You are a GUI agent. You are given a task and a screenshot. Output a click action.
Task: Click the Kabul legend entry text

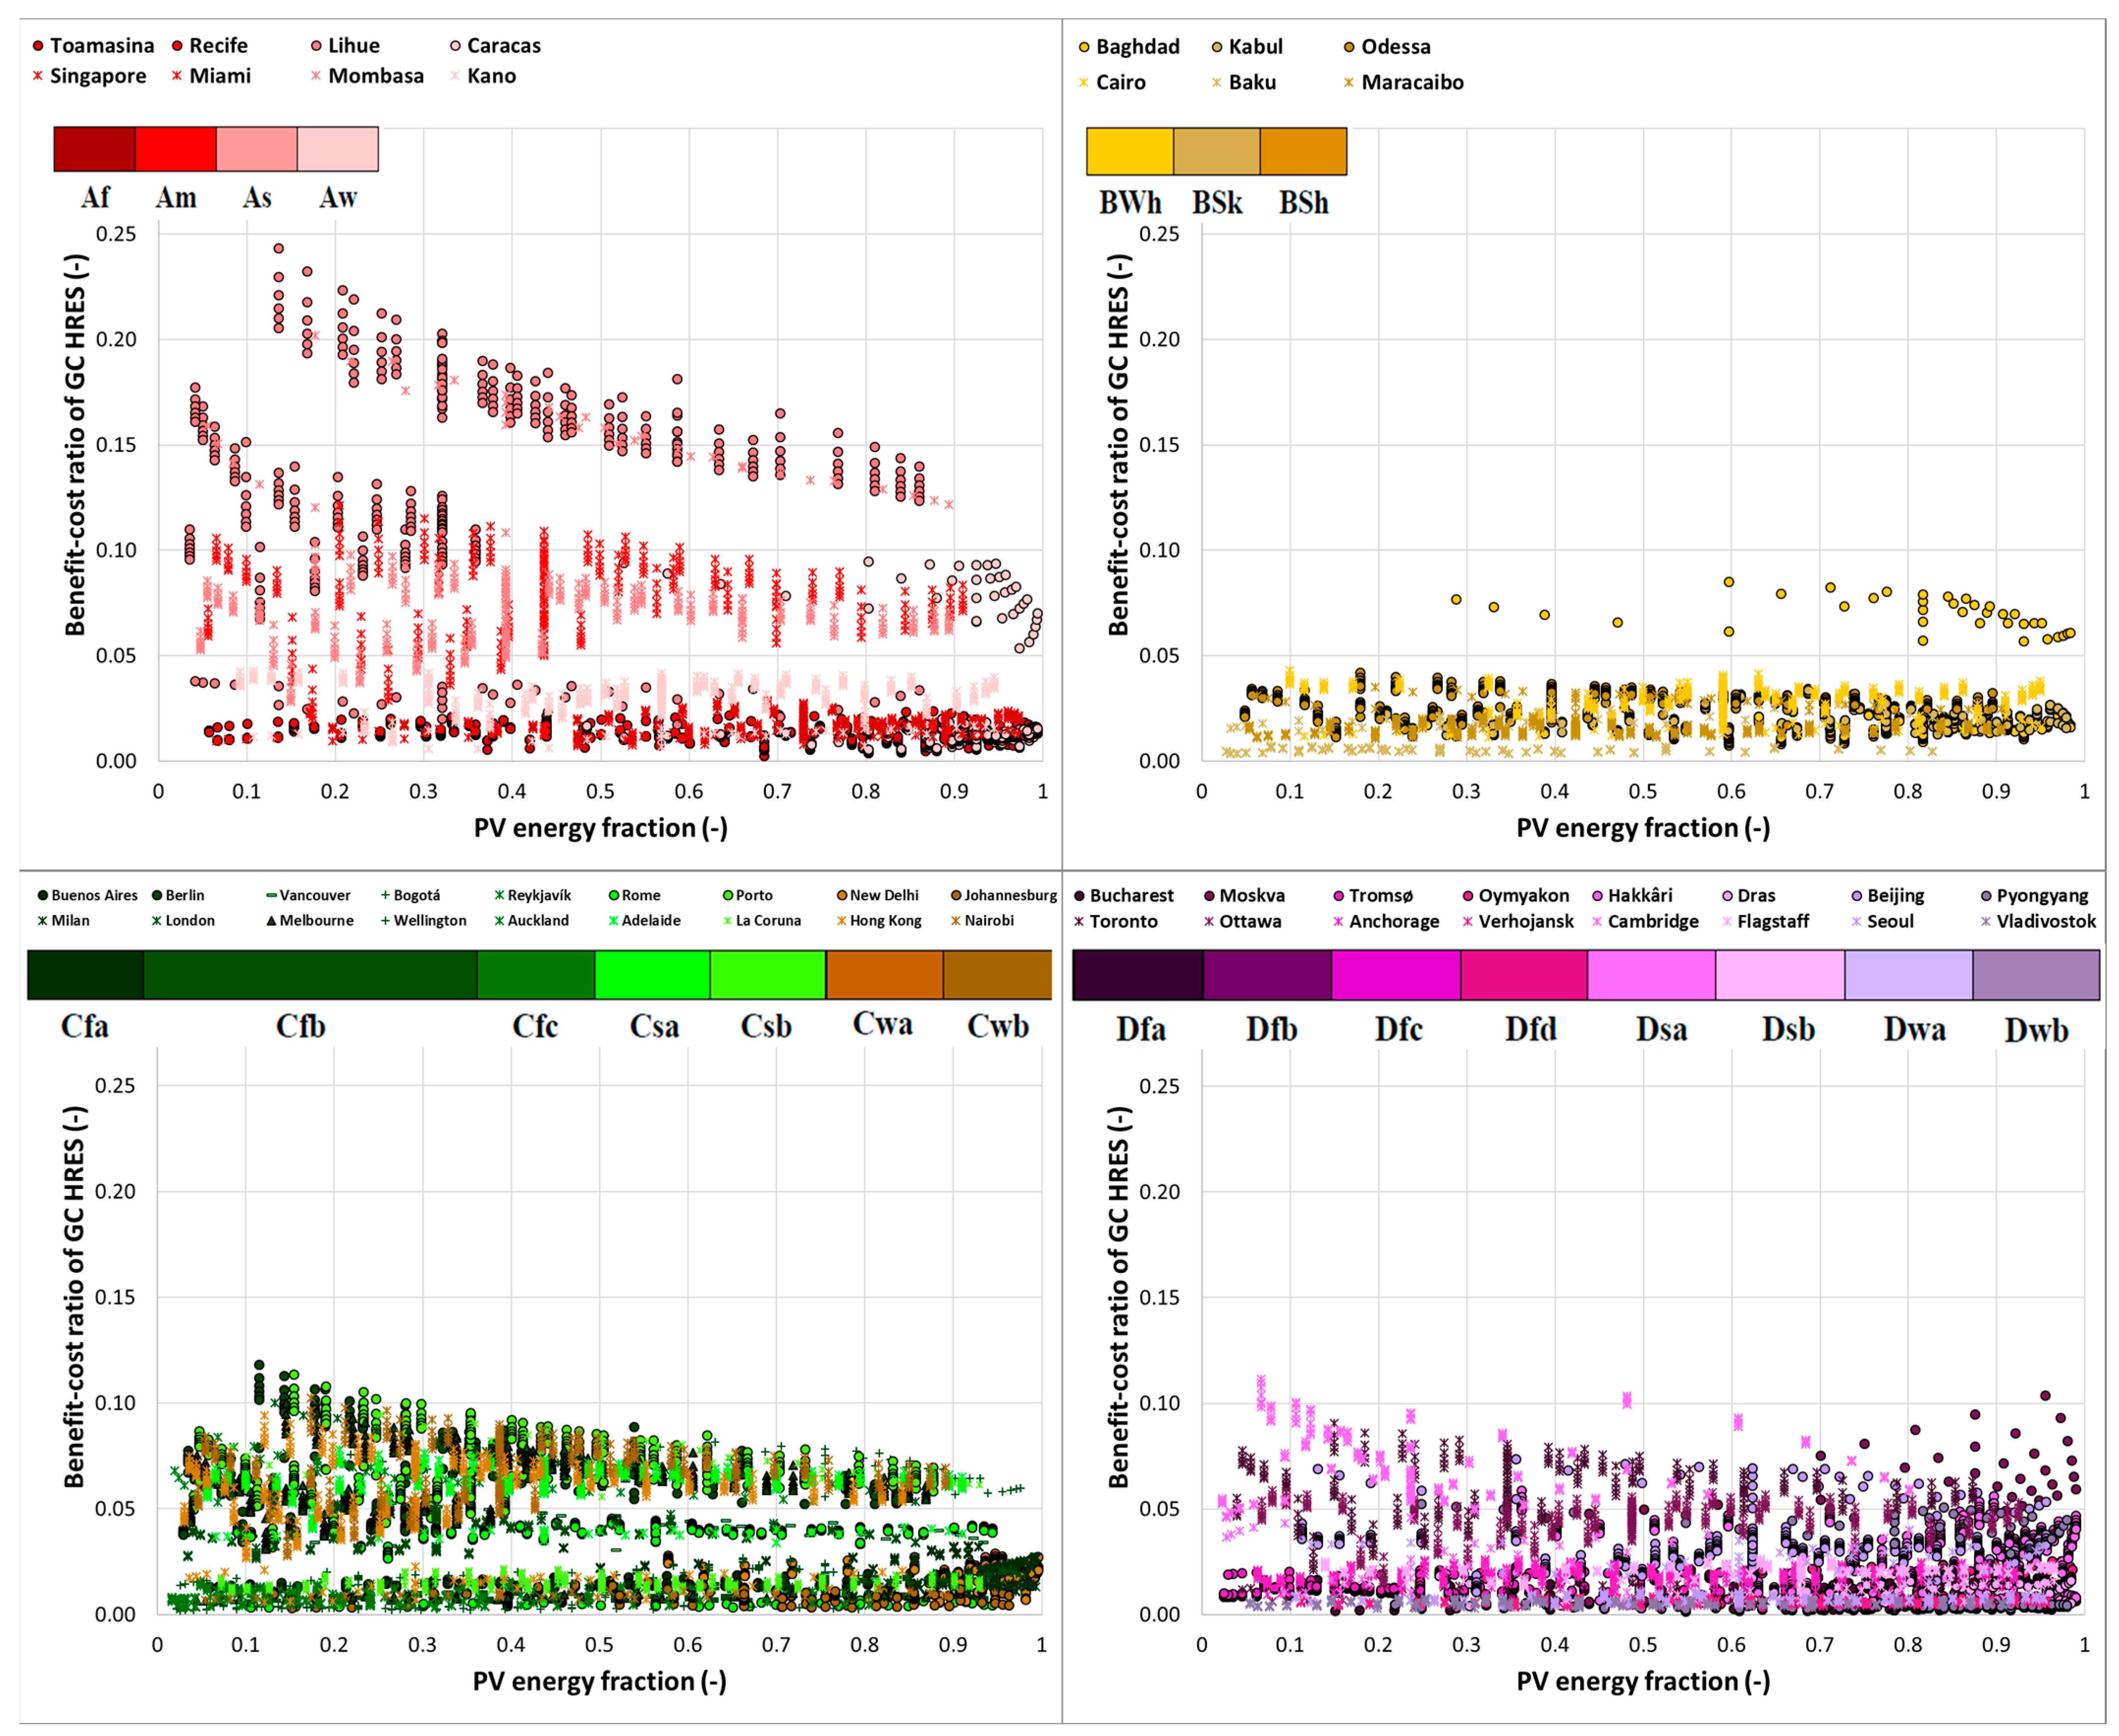pos(1255,47)
